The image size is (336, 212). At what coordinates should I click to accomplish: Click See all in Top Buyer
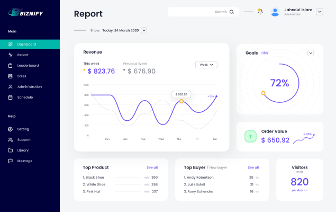253,167
